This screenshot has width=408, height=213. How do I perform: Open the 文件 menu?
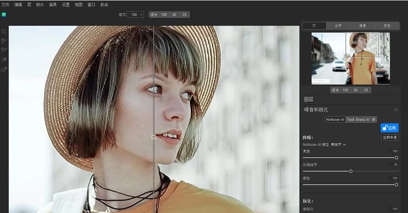click(5, 4)
